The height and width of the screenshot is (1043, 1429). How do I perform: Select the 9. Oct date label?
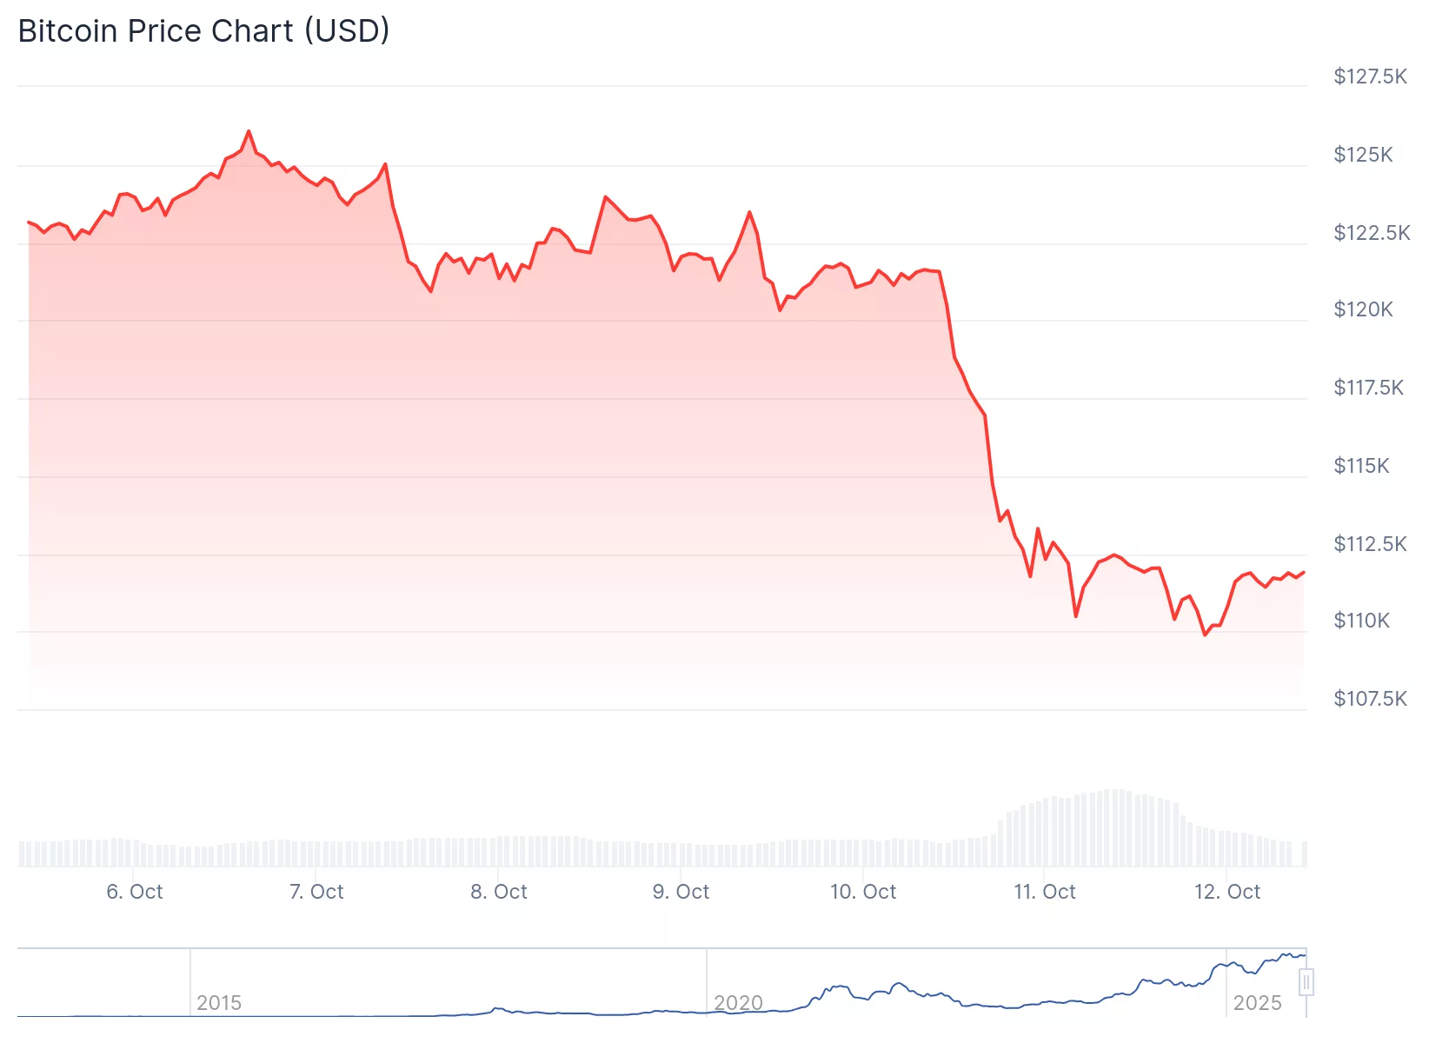tap(681, 892)
